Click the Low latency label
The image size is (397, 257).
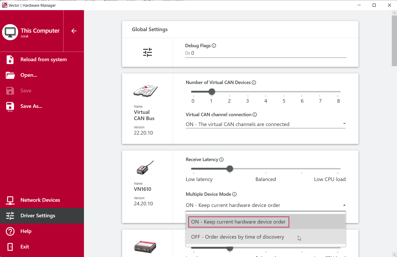click(199, 179)
